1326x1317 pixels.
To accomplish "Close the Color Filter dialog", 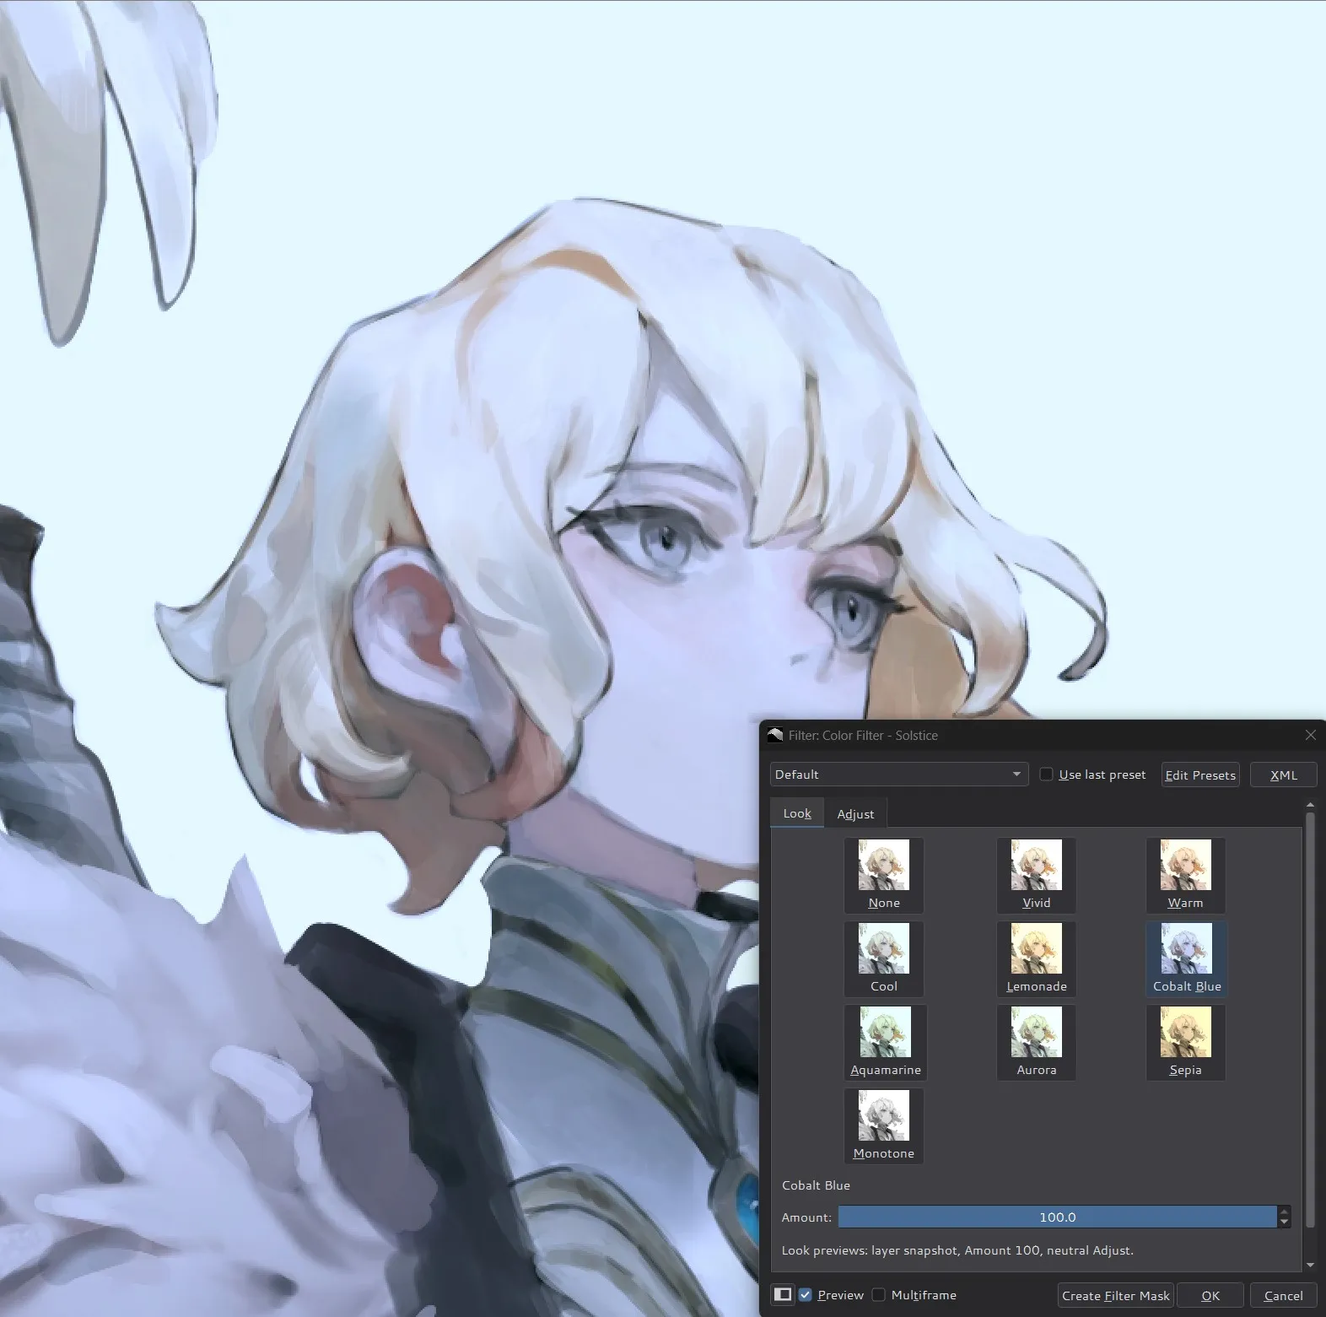I will point(1310,735).
